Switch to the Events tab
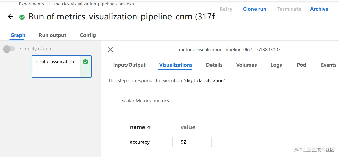The width and height of the screenshot is (339, 157). pos(329,65)
